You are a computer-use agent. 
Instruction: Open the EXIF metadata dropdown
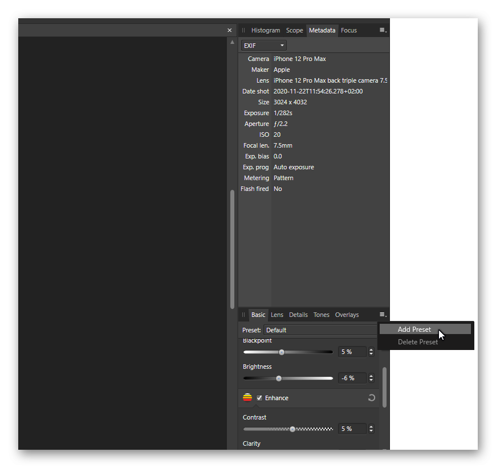[264, 46]
